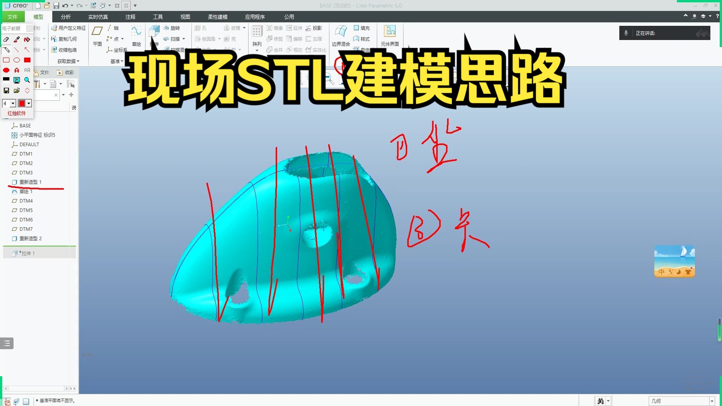Select the eraser in the annotation toolbar
The width and height of the screenshot is (722, 406).
[6, 39]
